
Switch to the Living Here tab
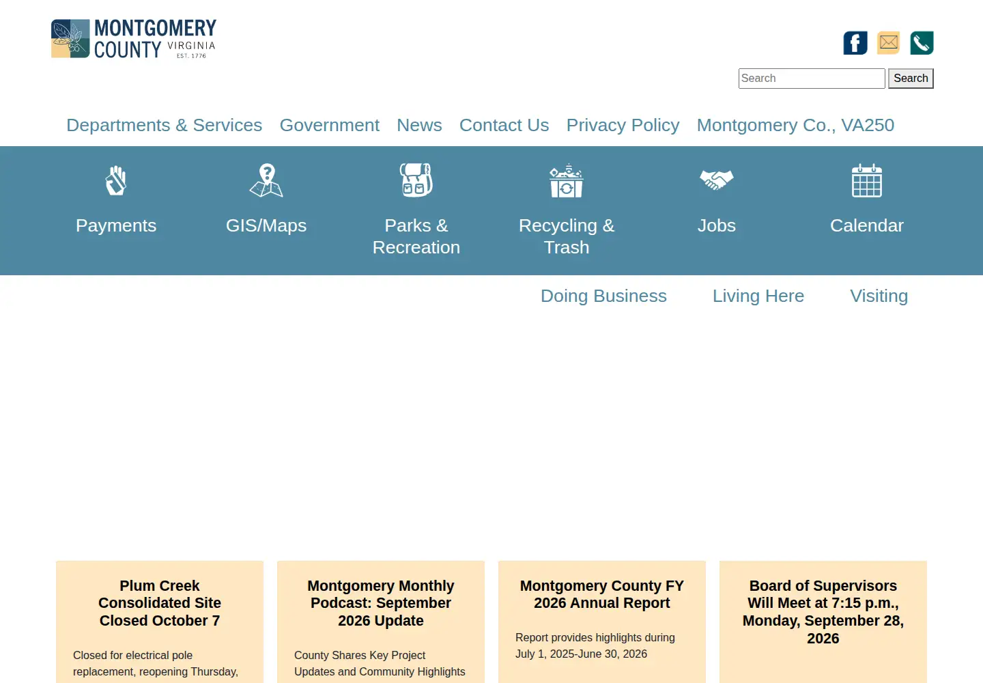758,296
